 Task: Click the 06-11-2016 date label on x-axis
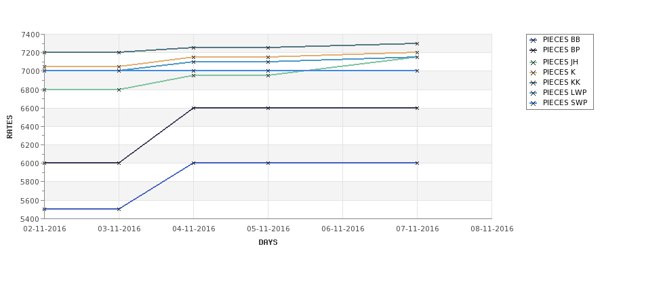[343, 229]
